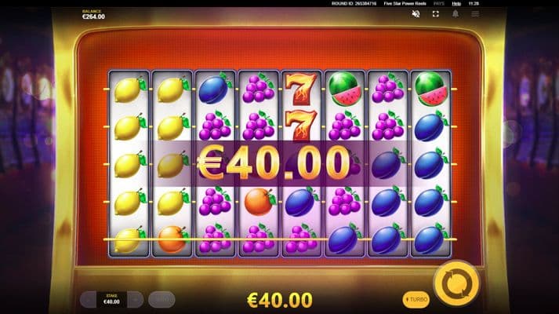
Task: Select the watermelon on the last reel
Action: (431, 89)
